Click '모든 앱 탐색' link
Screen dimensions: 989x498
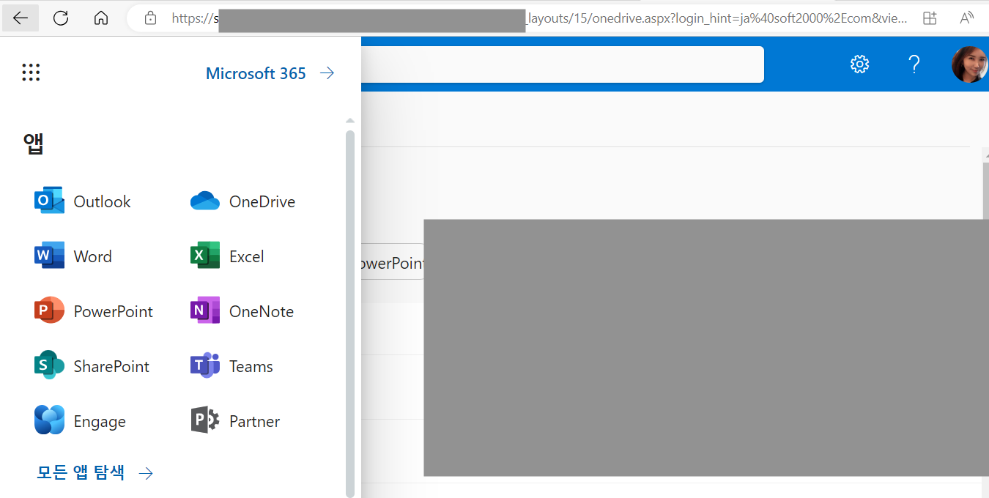(x=95, y=473)
